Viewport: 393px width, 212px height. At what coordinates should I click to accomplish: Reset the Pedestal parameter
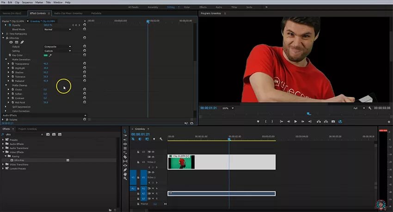coord(85,80)
